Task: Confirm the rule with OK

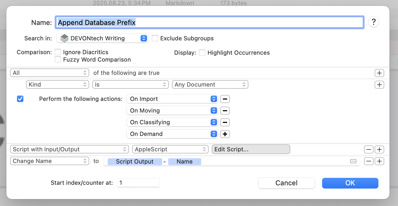Action: coord(350,183)
